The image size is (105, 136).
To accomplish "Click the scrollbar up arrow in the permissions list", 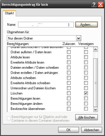I will point(96,50).
